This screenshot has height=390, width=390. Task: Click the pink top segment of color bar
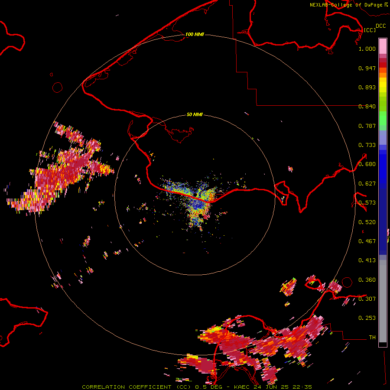[x=383, y=46]
